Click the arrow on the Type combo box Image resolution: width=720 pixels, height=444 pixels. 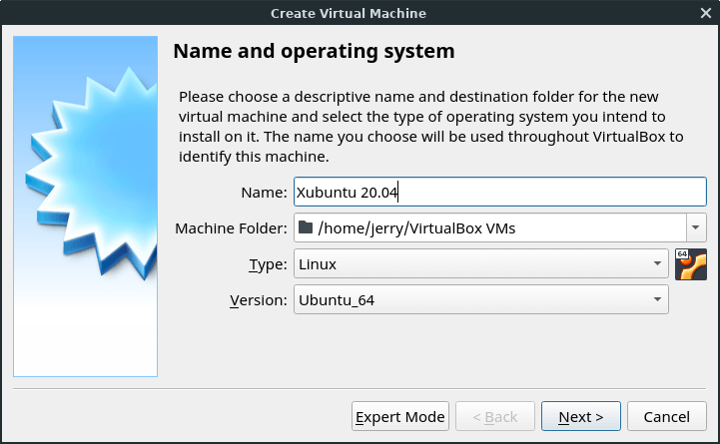tap(657, 264)
